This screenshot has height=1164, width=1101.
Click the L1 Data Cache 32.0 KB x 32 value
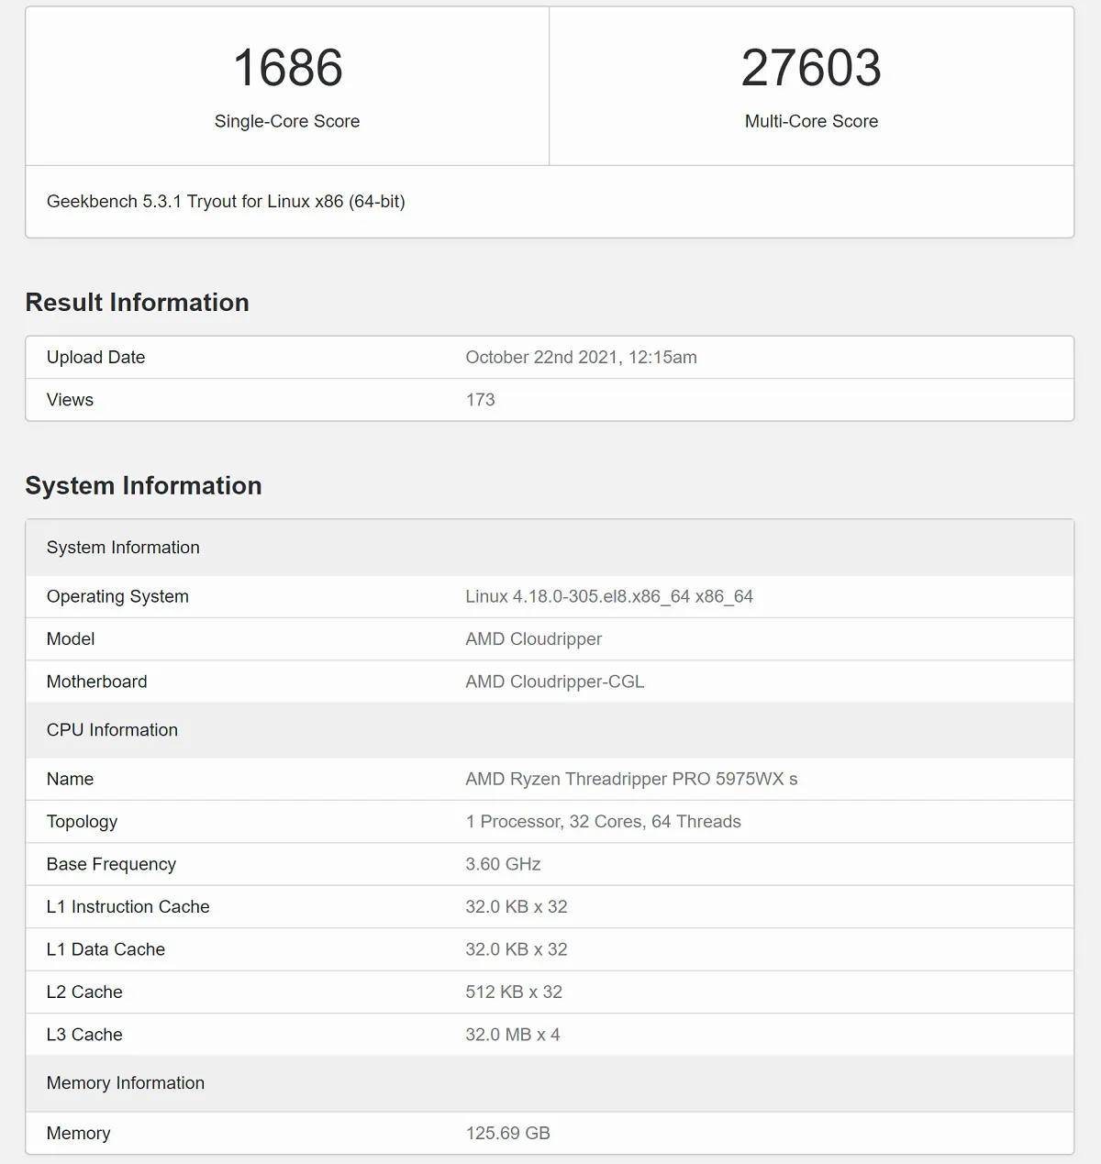[516, 949]
